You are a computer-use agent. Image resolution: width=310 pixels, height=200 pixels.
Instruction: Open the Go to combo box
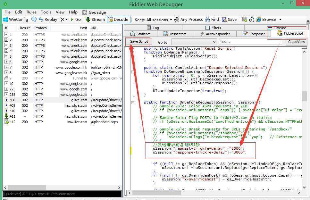coord(194,42)
